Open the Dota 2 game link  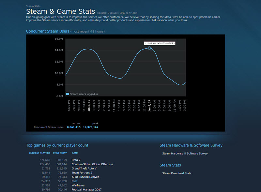76,160
